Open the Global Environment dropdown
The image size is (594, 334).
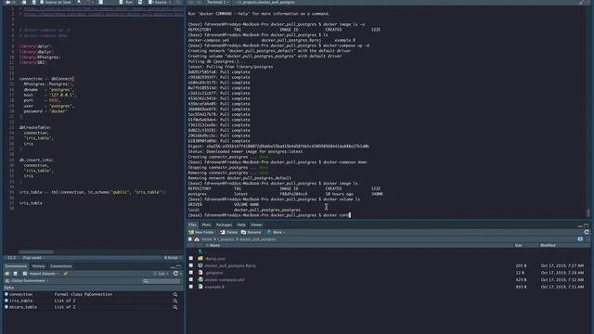27,280
